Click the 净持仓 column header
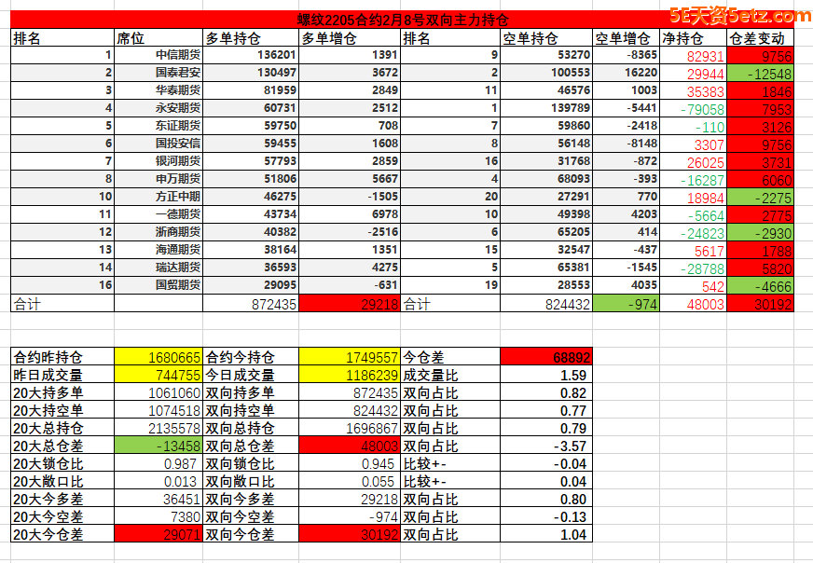Screen dimensions: 813x563 click(693, 38)
